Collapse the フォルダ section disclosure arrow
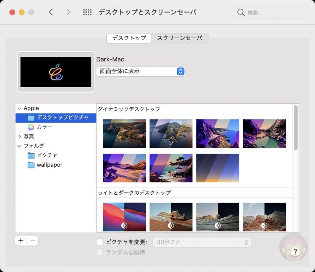Image resolution: width=315 pixels, height=272 pixels. point(20,146)
